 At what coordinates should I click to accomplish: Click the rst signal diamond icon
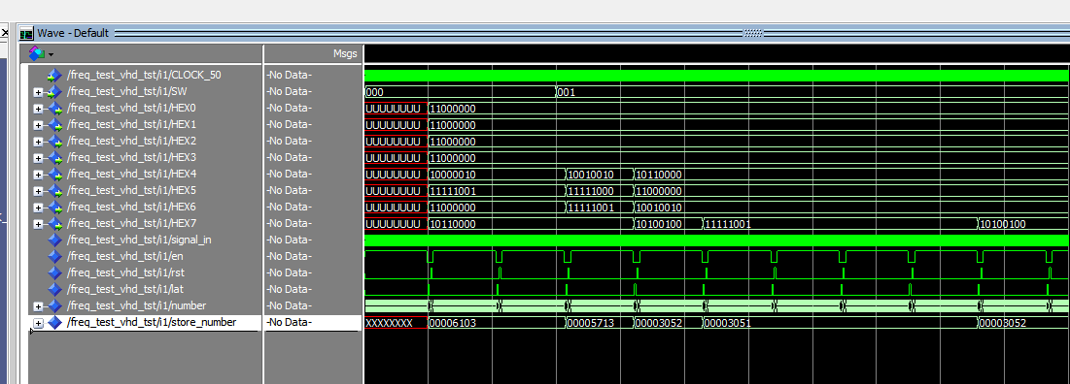tap(55, 272)
